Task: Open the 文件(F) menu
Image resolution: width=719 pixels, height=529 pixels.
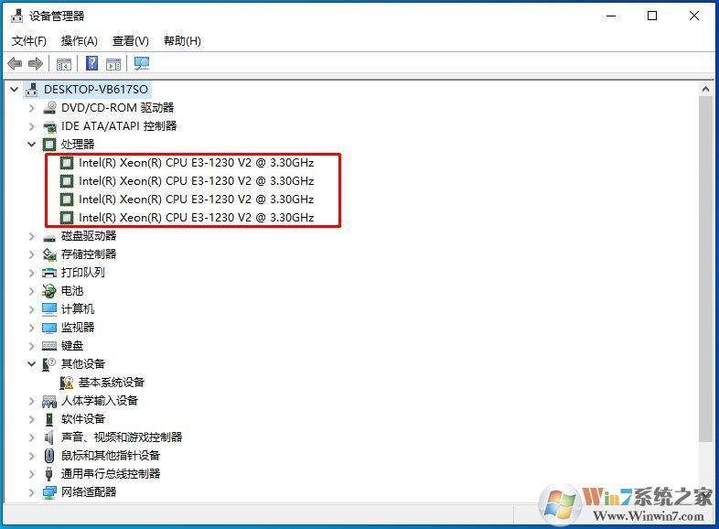Action: [x=29, y=41]
